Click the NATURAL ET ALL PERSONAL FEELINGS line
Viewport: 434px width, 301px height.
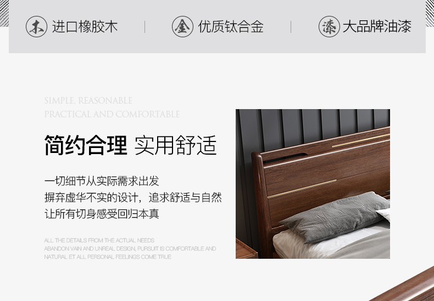108,257
